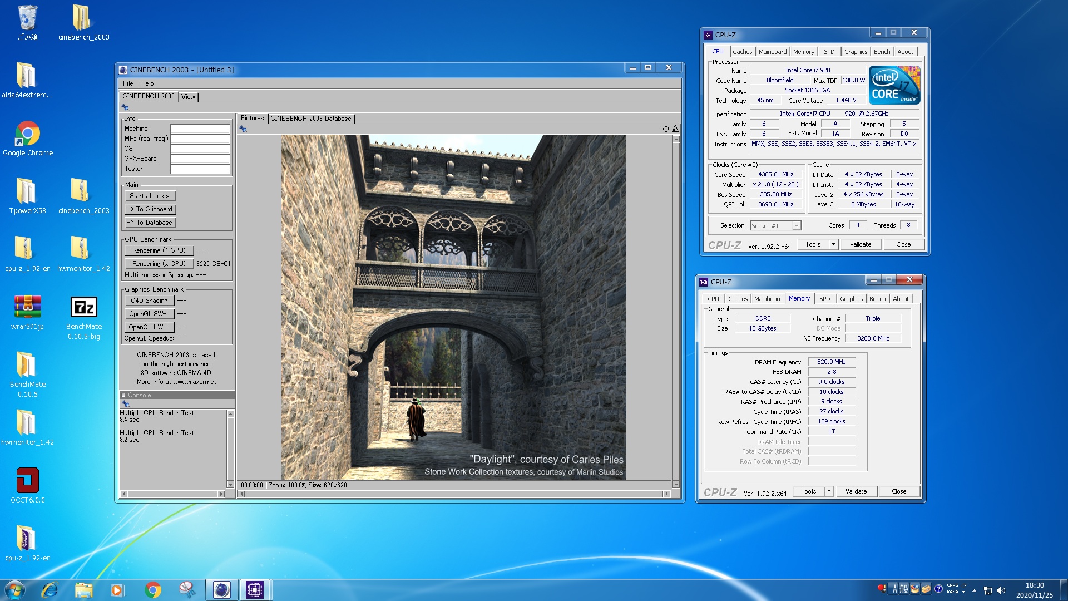Click the move-arrows icon above the rendered picture
Viewport: 1068px width, 601px height.
click(666, 129)
